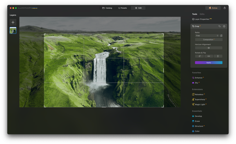
Task: Click the share/export icon
Action: [x=224, y=8]
